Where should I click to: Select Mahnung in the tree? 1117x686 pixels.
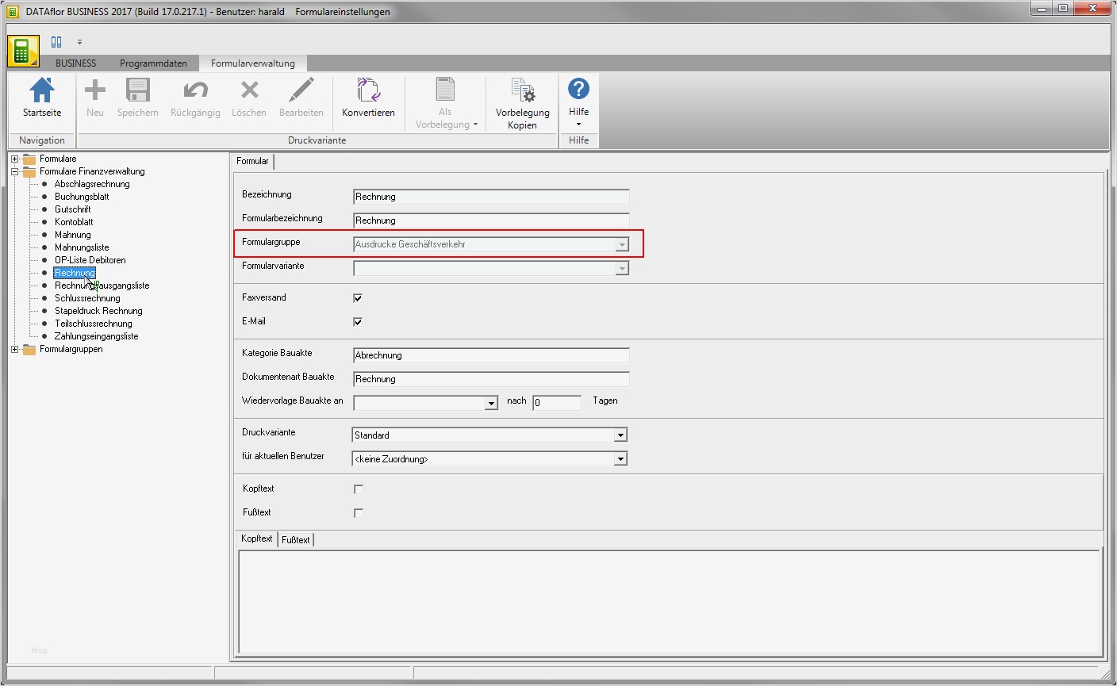pyautogui.click(x=73, y=235)
